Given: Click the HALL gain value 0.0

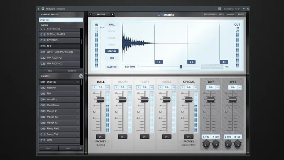Looking at the screenshot, I should click(100, 87).
